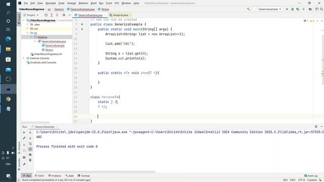Toggle the Structure side tool window
Image resolution: width=324 pixels, height=182 pixels.
pyautogui.click(x=19, y=148)
